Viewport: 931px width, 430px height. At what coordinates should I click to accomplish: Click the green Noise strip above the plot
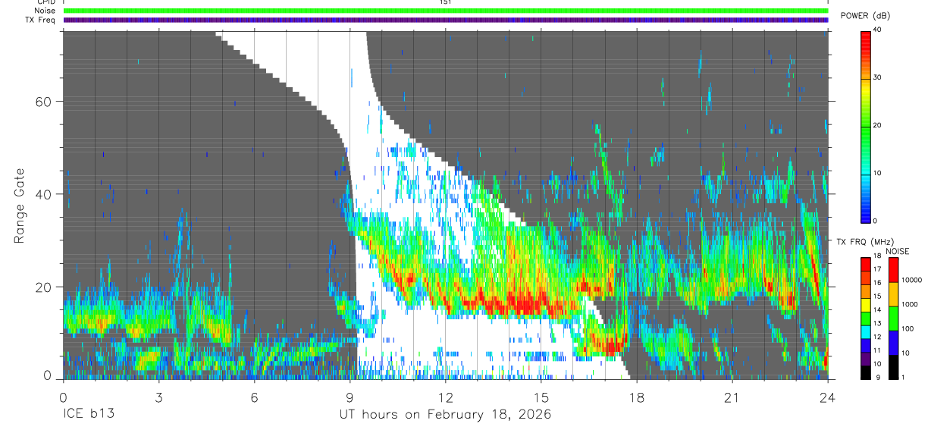pyautogui.click(x=446, y=11)
